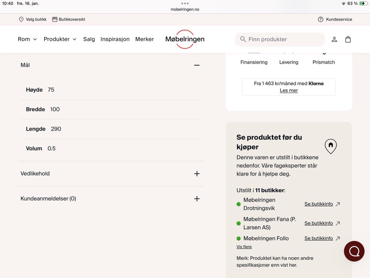Click the Bredde 100 row
Screen dimensions: 370x278
coord(111,109)
